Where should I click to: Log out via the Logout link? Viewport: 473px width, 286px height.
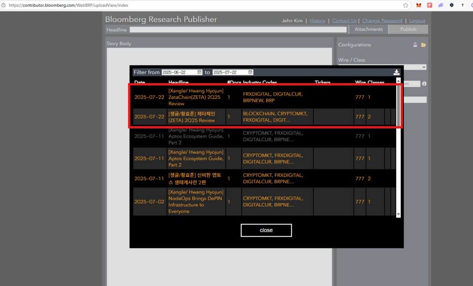click(x=417, y=21)
